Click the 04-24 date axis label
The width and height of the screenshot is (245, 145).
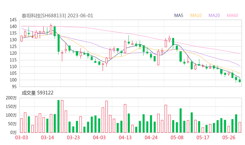(151, 137)
